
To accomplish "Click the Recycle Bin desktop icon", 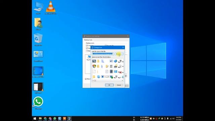I will click(x=38, y=40).
